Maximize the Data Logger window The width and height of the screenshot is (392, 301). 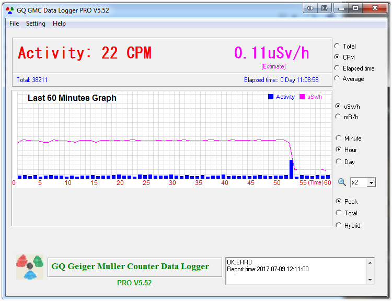[x=355, y=8]
